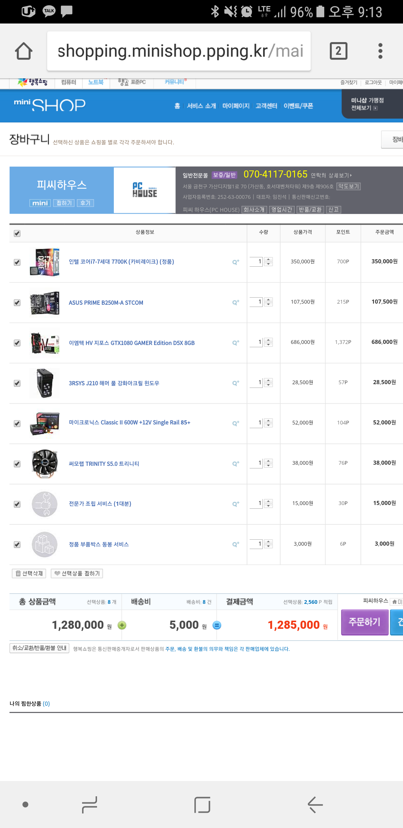Image resolution: width=403 pixels, height=828 pixels.
Task: Uncheck the 3RSYS J210 case item
Action: pos(17,383)
